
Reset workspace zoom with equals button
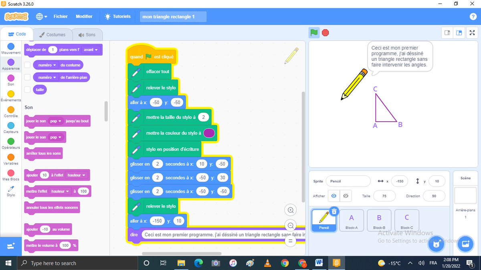pos(291,241)
